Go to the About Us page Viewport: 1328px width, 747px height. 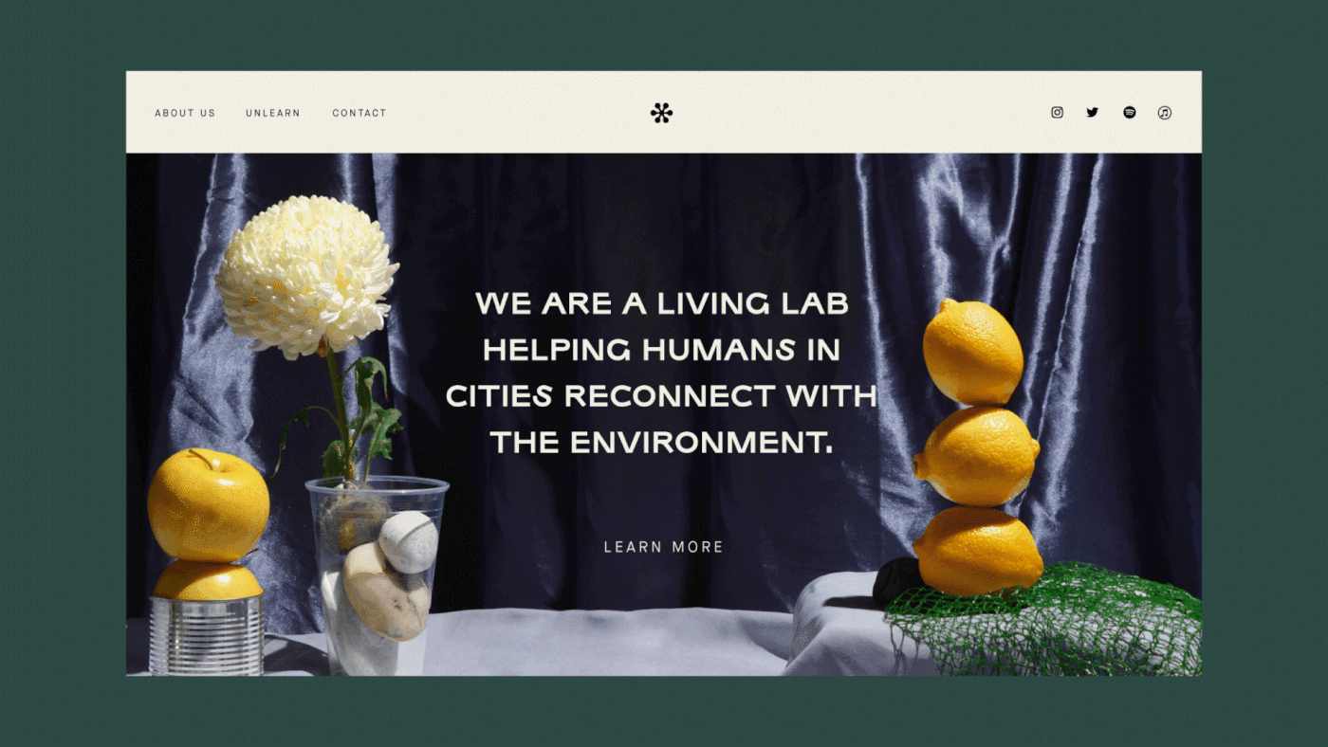pyautogui.click(x=185, y=113)
